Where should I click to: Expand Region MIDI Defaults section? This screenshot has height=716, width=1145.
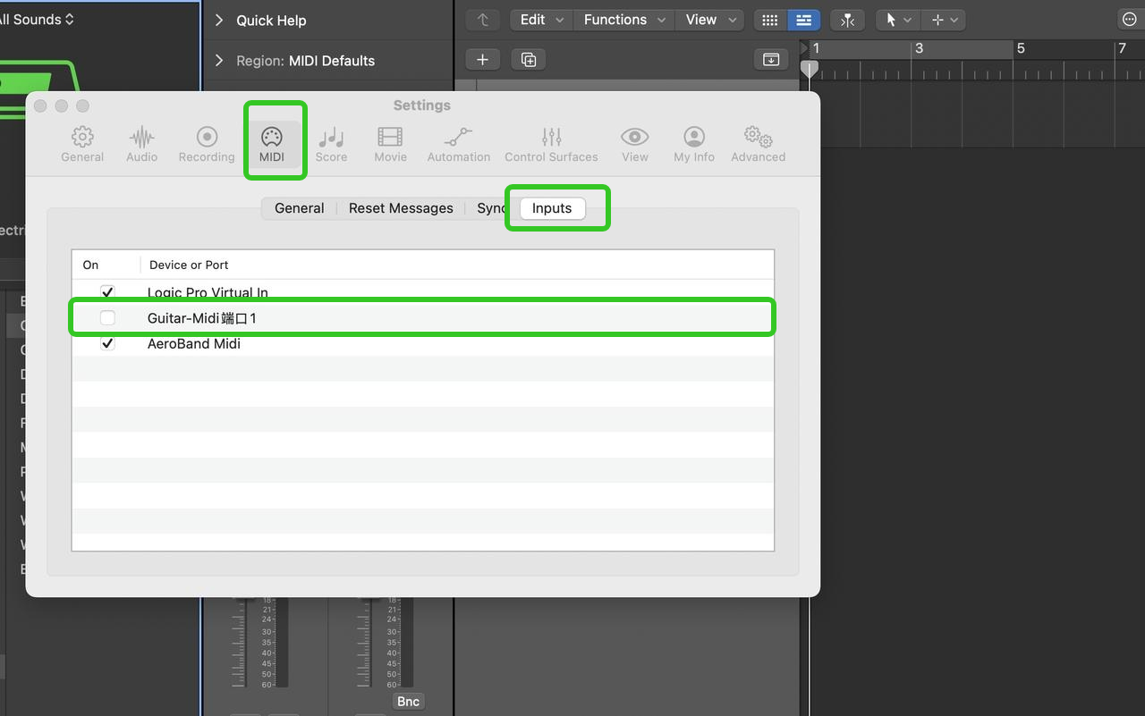[219, 60]
